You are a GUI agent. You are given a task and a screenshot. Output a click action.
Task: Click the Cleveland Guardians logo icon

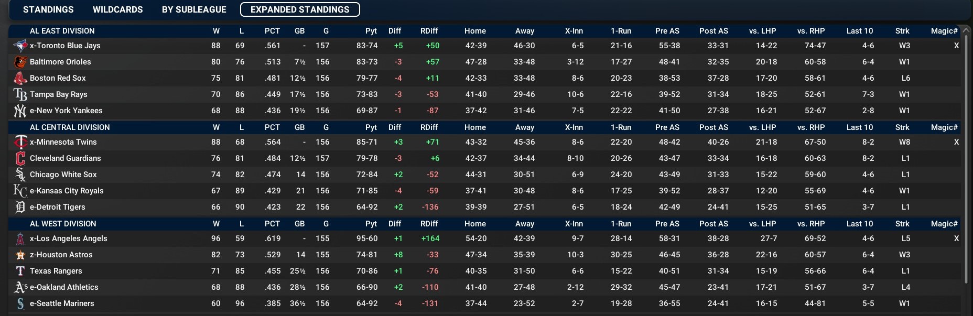[20, 158]
